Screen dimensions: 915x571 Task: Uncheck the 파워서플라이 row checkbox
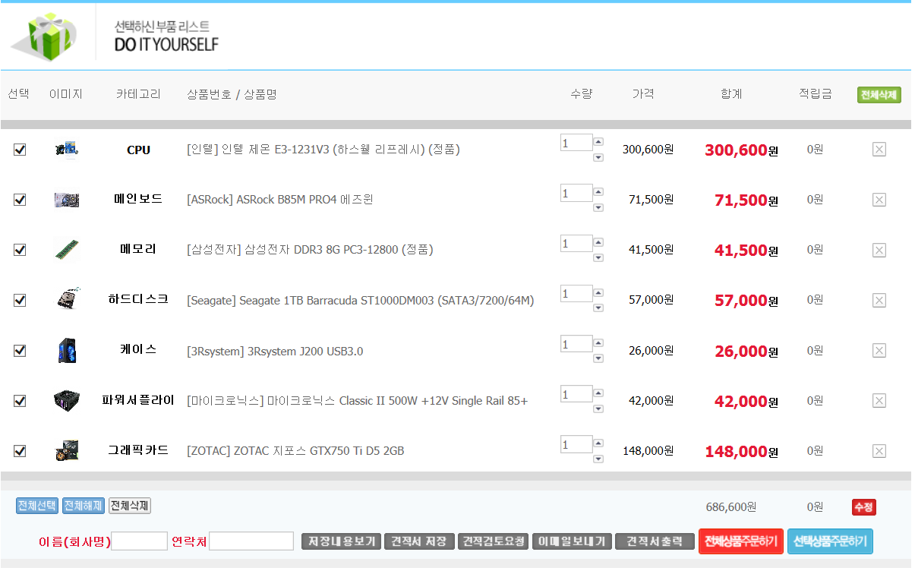[x=20, y=400]
